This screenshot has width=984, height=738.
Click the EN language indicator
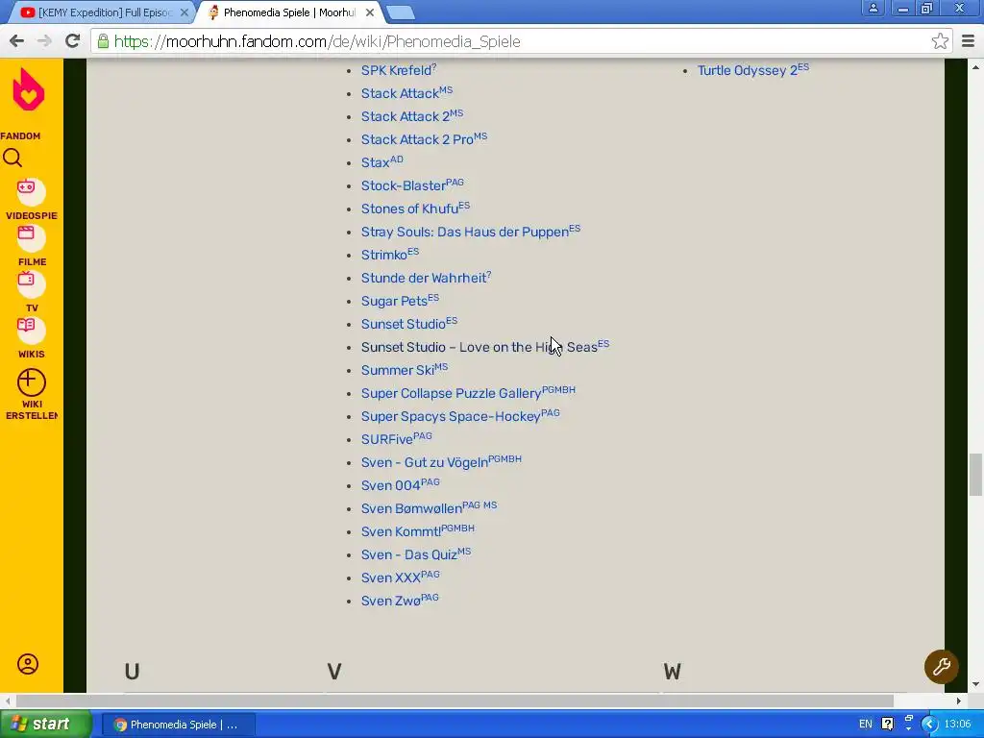coord(866,725)
